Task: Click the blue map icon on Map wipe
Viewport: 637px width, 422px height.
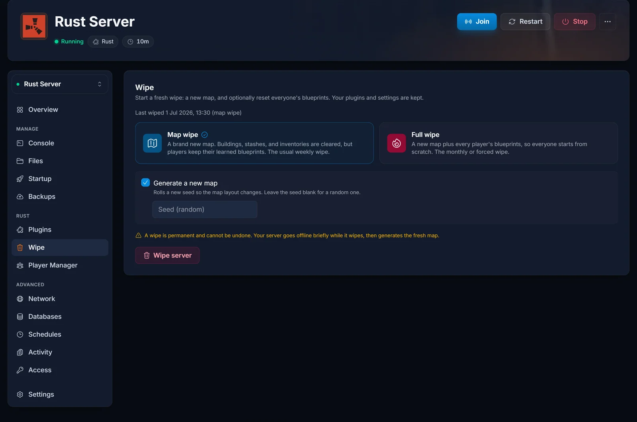Action: (x=152, y=143)
